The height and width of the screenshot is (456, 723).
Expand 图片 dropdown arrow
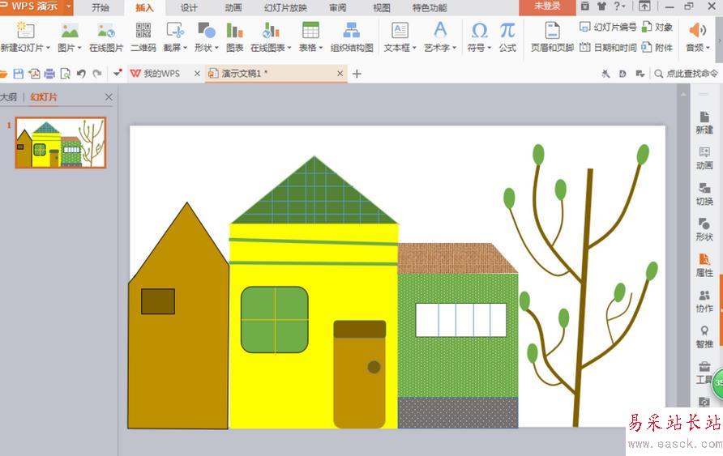tap(79, 48)
